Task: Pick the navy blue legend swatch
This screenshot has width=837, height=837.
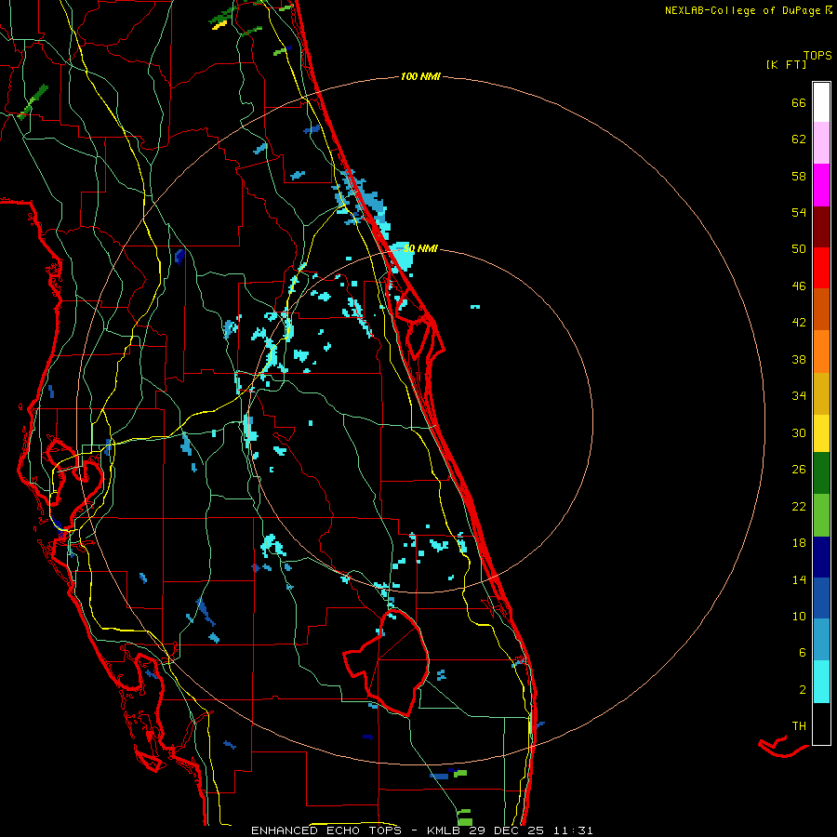Action: tap(821, 557)
